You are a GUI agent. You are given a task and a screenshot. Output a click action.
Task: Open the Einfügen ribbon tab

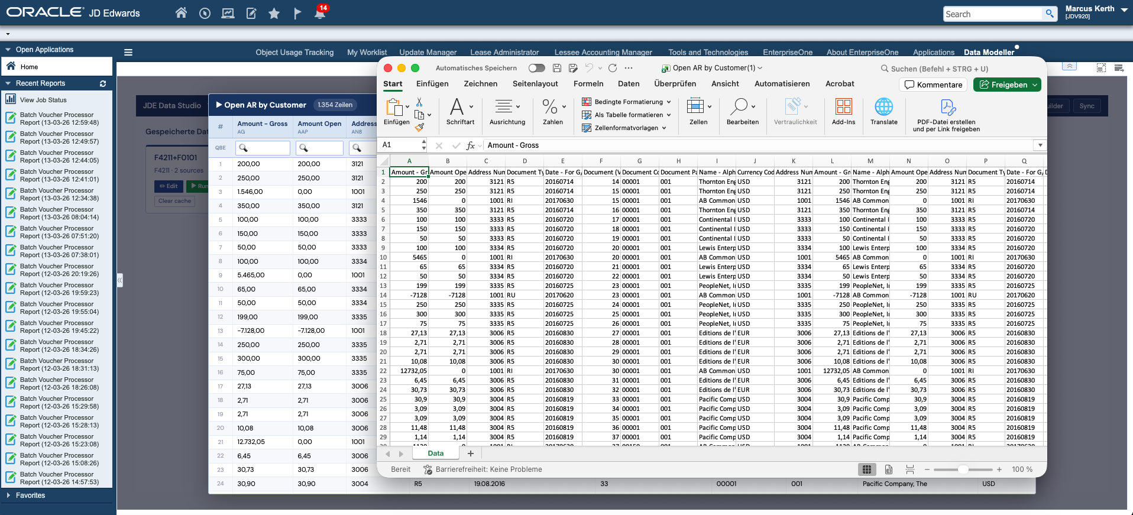(x=432, y=84)
